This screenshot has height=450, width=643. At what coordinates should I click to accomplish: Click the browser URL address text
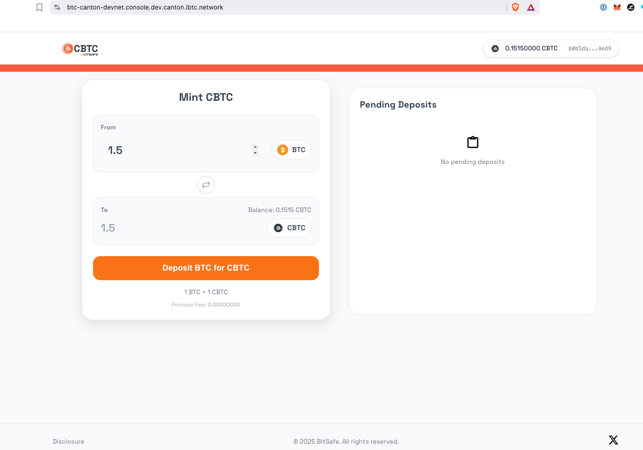(145, 7)
